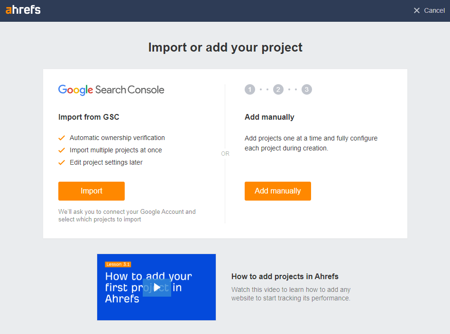Click the Ahrefs logo in the top bar
Screen dimensions: 450x334
pos(22,9)
